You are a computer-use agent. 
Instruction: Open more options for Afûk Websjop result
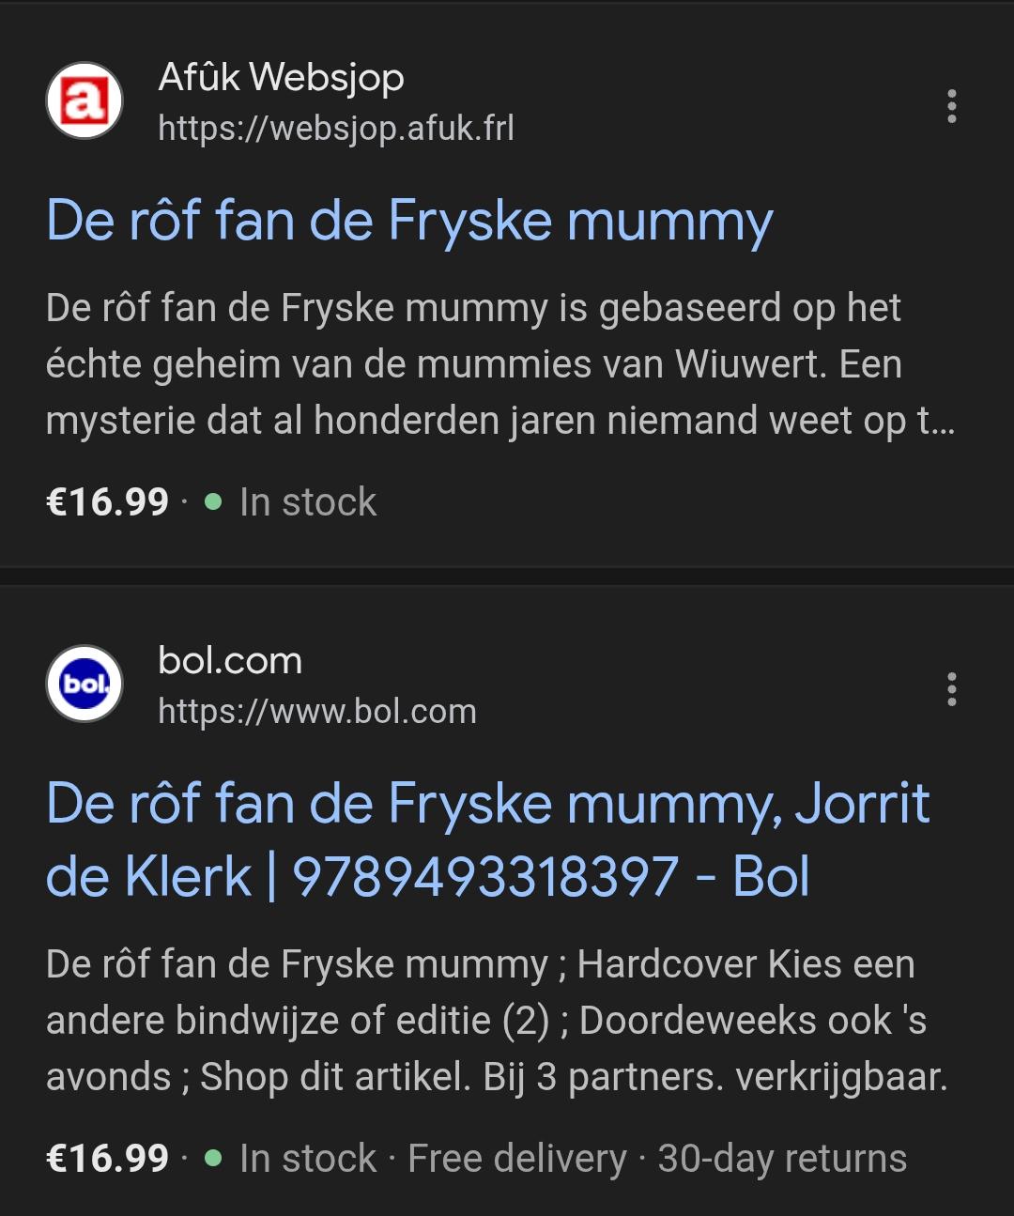pos(952,106)
